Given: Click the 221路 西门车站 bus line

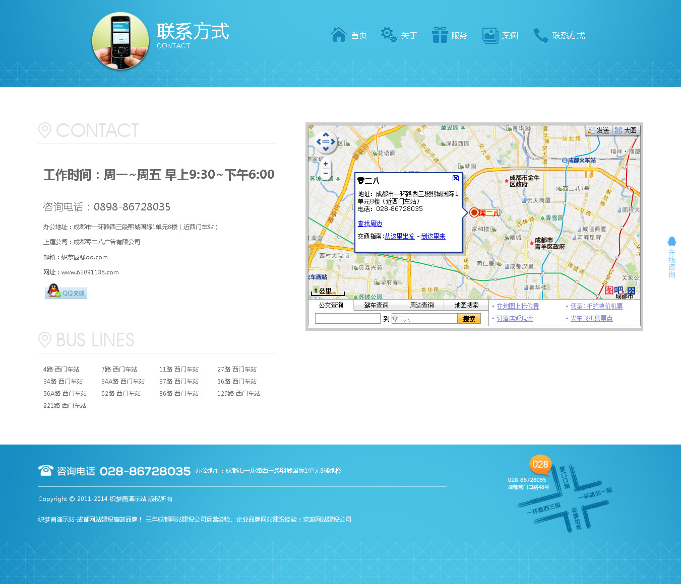Looking at the screenshot, I should click(65, 406).
